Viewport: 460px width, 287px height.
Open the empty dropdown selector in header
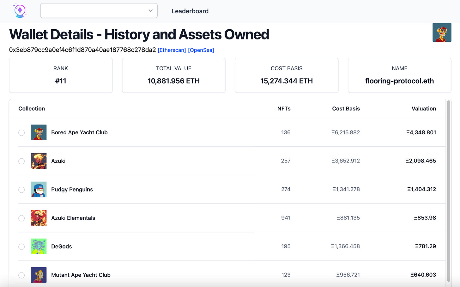point(99,11)
